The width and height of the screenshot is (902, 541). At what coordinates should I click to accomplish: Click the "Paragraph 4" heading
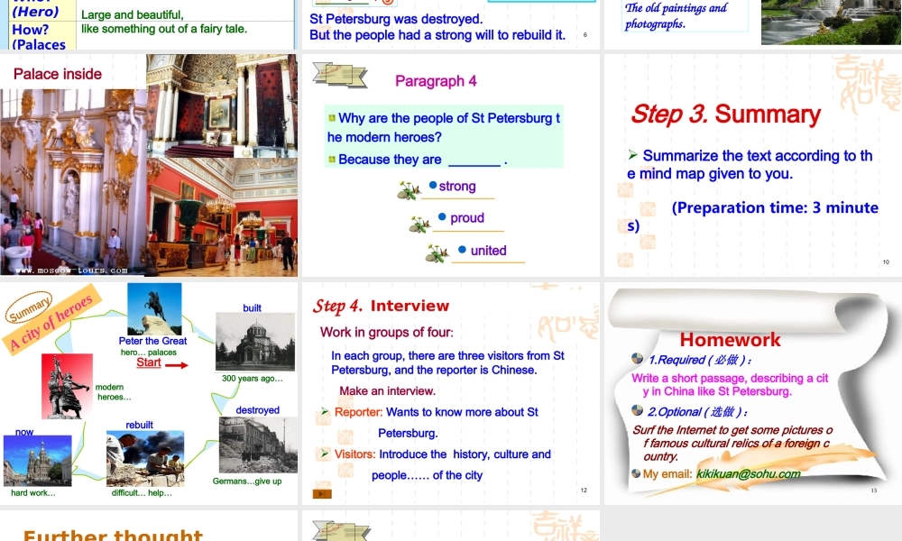click(436, 81)
